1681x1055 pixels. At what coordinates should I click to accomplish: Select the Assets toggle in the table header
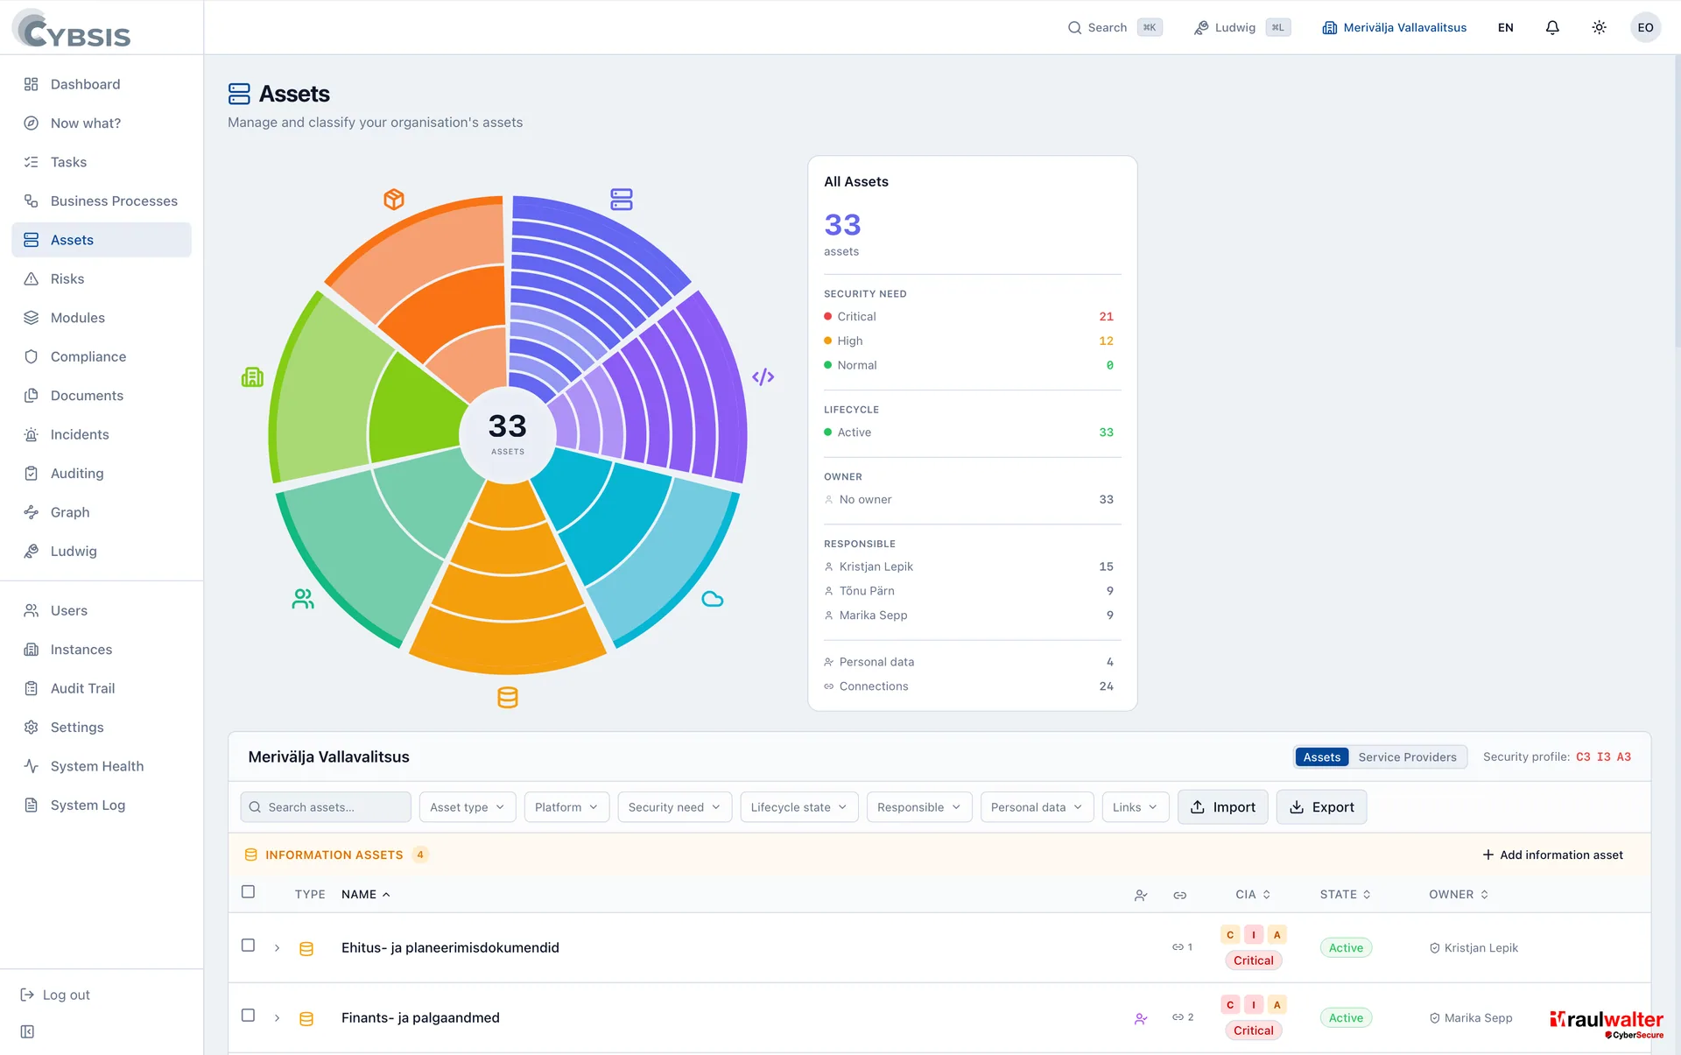(1321, 757)
